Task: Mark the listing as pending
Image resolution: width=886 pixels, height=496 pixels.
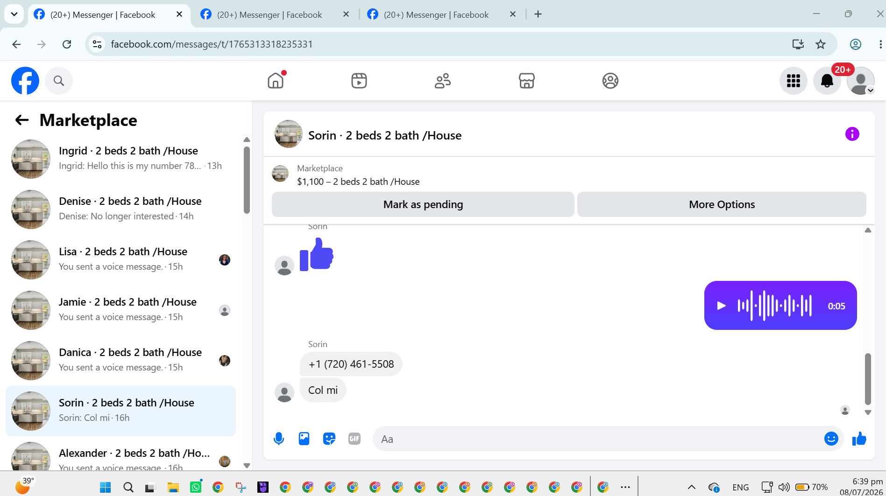Action: click(x=423, y=204)
